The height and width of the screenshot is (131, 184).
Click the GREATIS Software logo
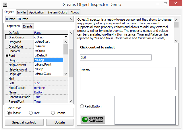[93, 120]
